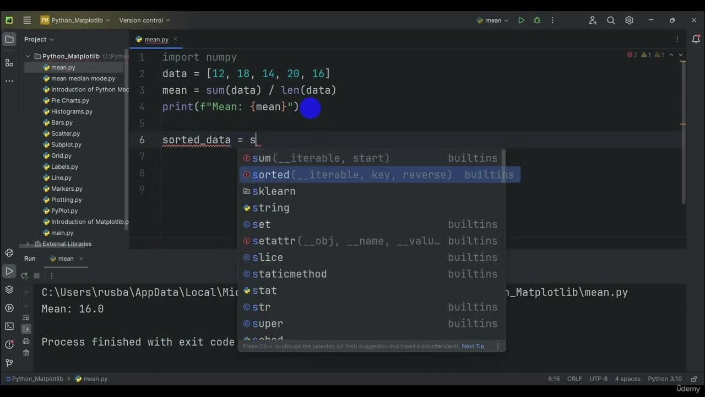Choose the sorted builtin suggestion

pos(379,175)
